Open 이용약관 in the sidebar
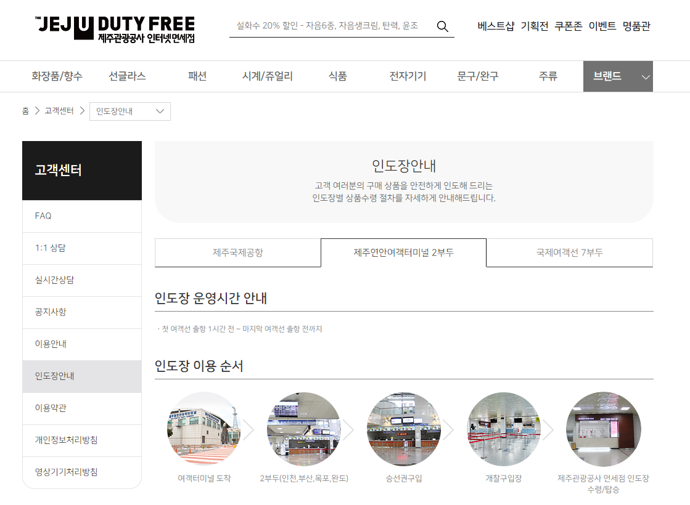690x505 pixels. [82, 409]
